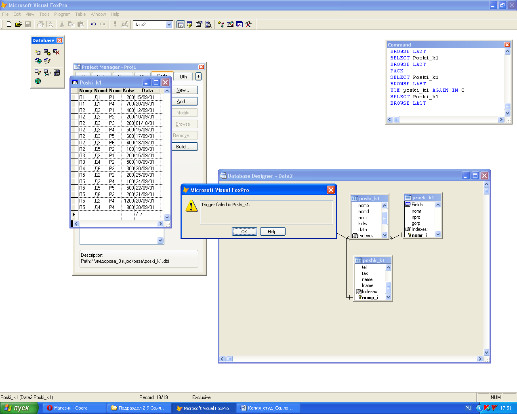
Task: Click Add... button in Project Manager
Action: click(x=185, y=101)
